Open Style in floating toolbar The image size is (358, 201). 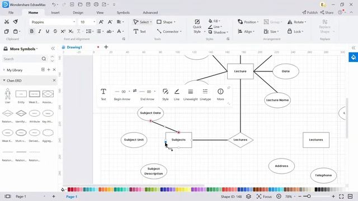pos(166,94)
